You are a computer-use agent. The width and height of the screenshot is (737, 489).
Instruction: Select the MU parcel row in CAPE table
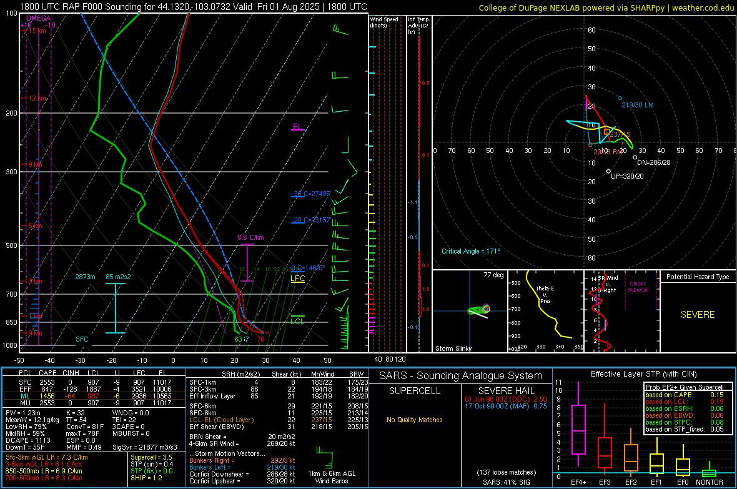coord(94,402)
